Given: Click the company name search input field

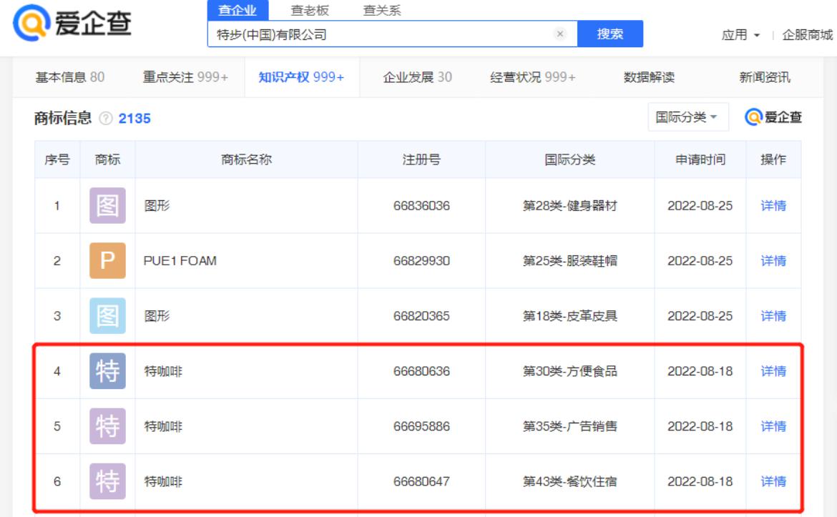Looking at the screenshot, I should pos(379,34).
